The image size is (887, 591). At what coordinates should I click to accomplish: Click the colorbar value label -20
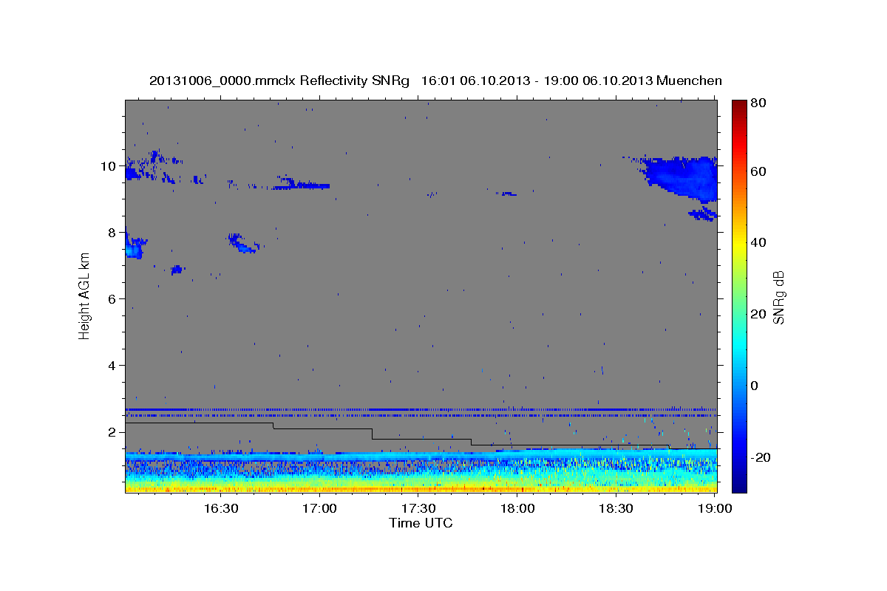(x=761, y=458)
